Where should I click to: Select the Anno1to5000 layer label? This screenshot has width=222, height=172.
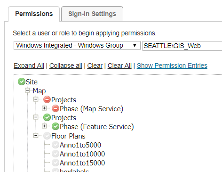80,145
